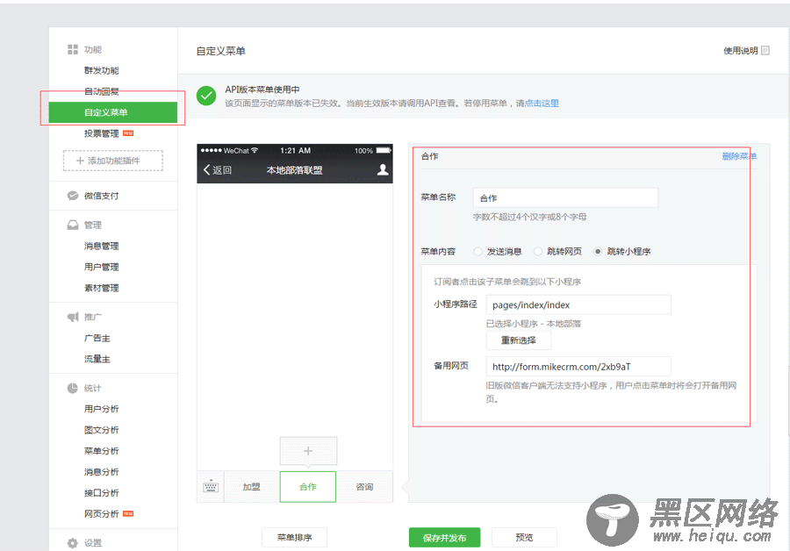Click the 管理 inbox icon
This screenshot has height=551, width=790.
coord(73,225)
